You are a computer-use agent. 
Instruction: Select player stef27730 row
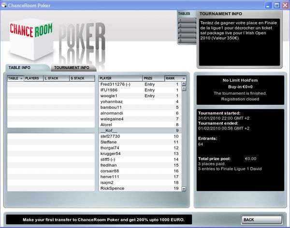(140, 136)
